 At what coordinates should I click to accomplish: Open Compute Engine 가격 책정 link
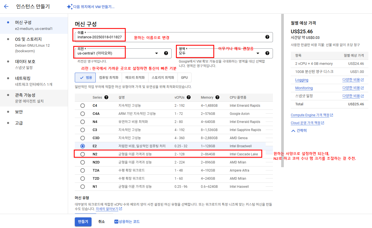312,115
